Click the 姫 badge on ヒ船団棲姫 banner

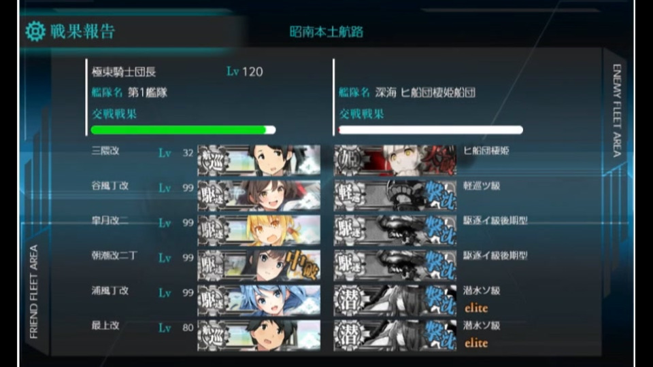pyautogui.click(x=350, y=160)
